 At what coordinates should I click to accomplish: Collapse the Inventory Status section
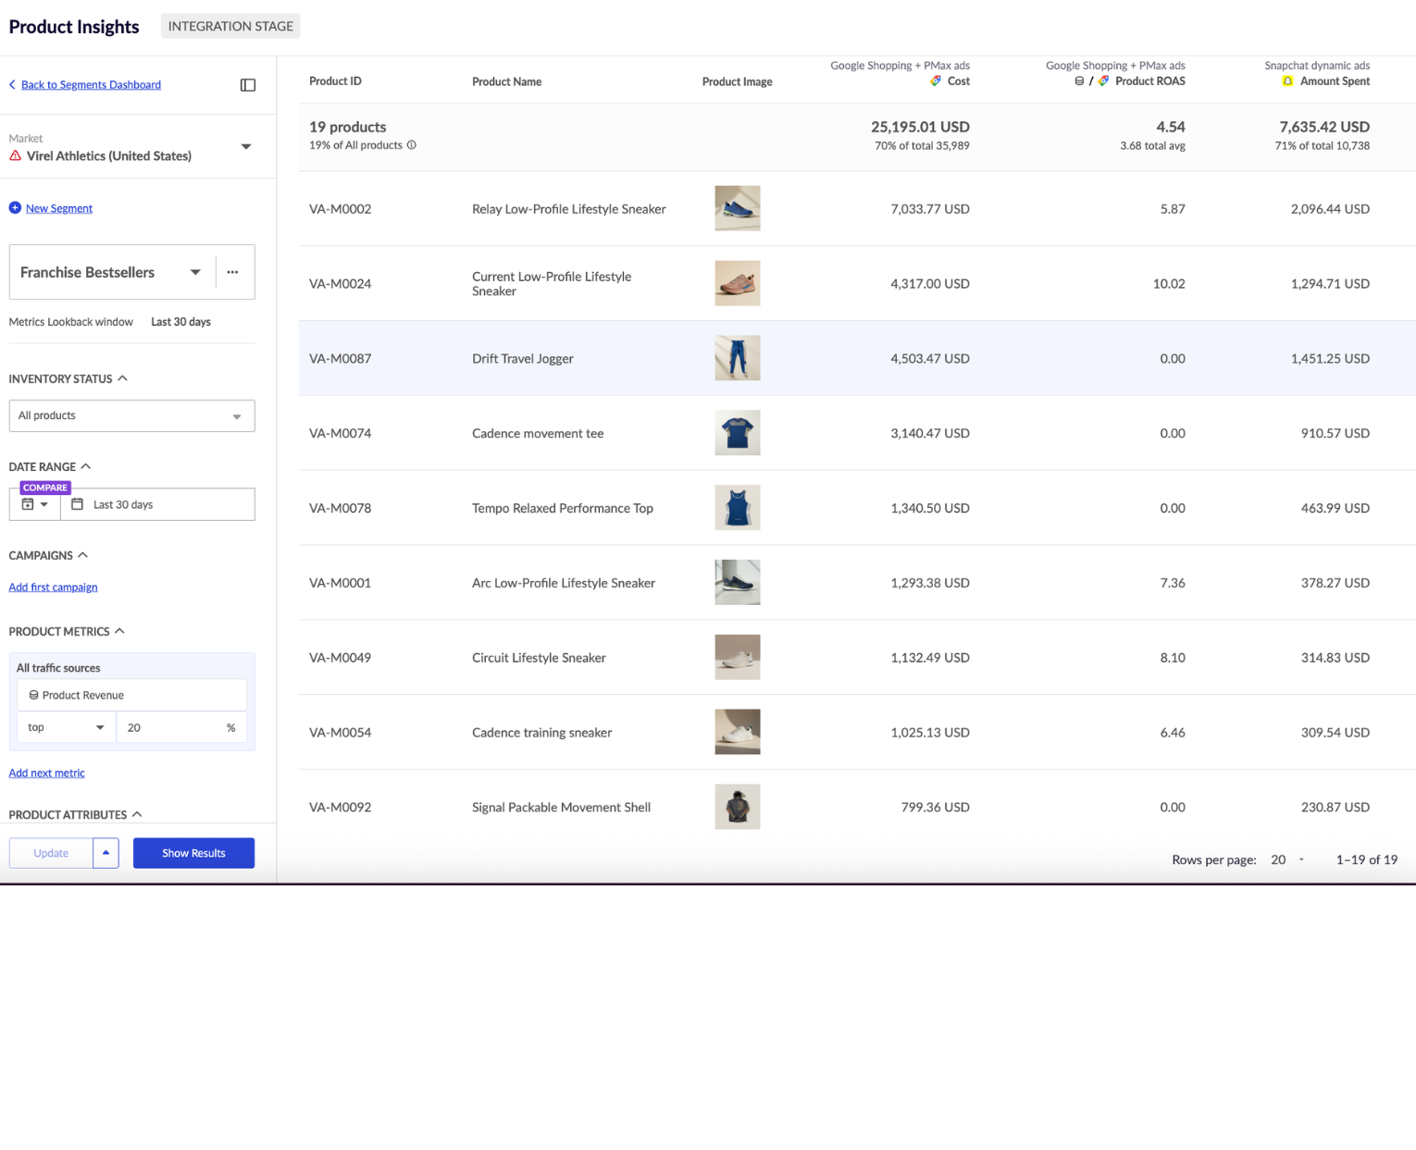point(123,378)
